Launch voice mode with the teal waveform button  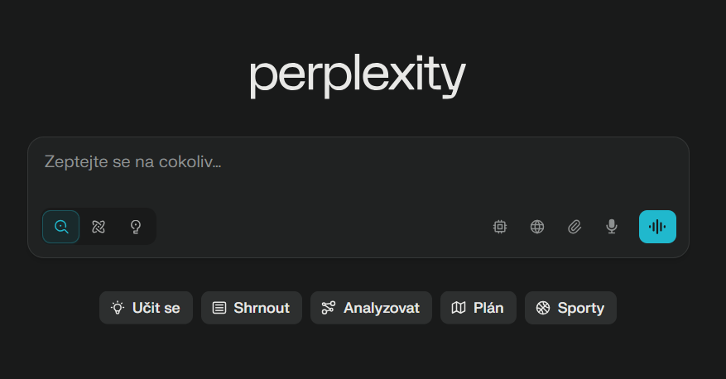click(657, 227)
